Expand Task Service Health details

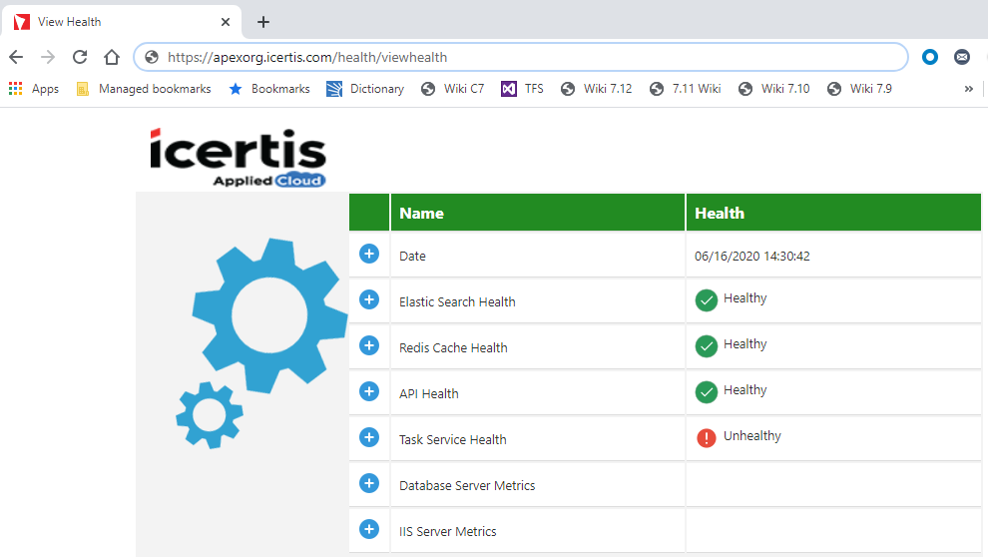(x=369, y=437)
